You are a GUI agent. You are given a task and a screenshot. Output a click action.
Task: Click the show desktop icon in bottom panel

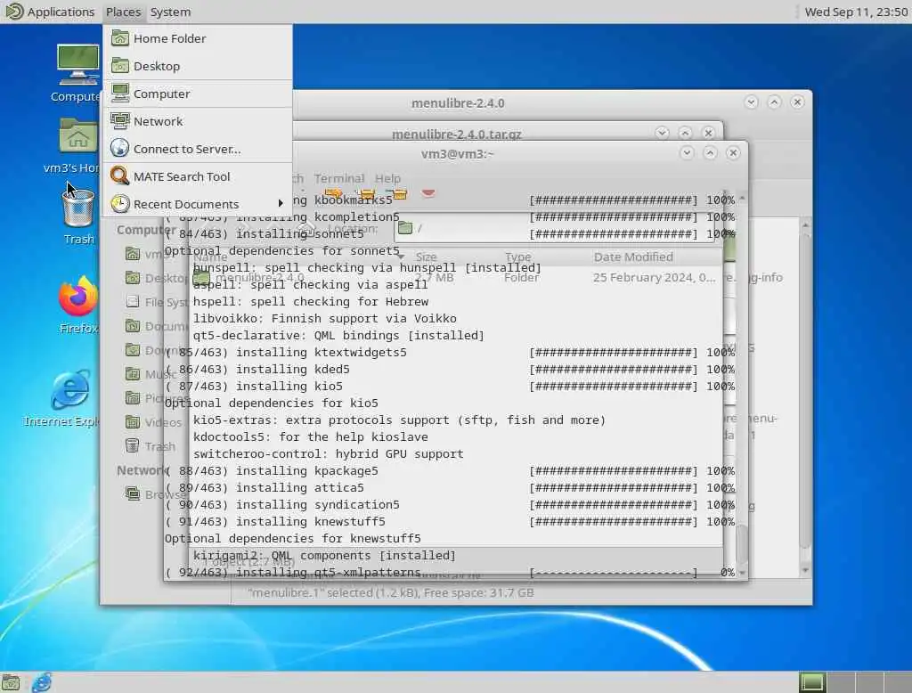(x=11, y=682)
